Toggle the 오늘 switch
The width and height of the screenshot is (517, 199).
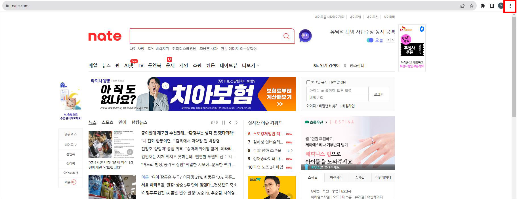click(x=370, y=40)
